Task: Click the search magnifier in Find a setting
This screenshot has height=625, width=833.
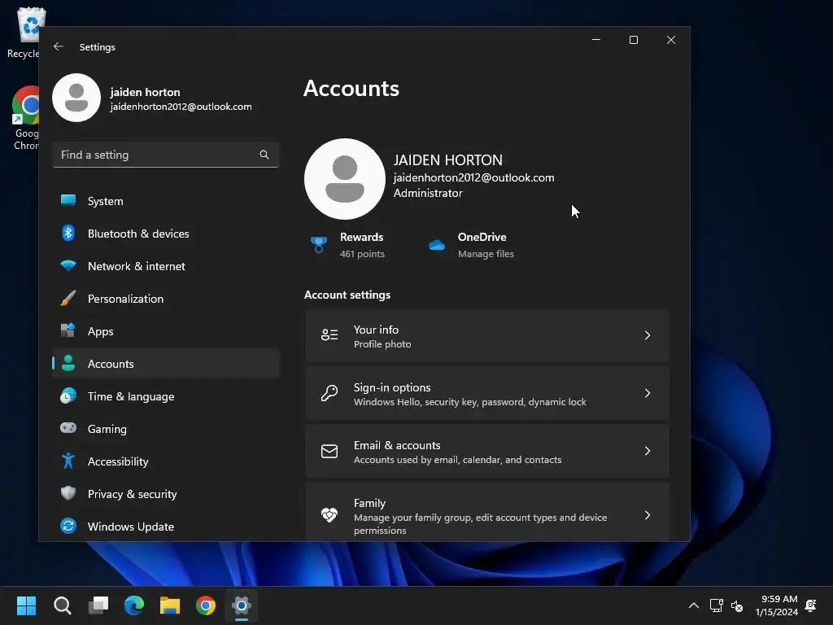Action: coord(264,155)
